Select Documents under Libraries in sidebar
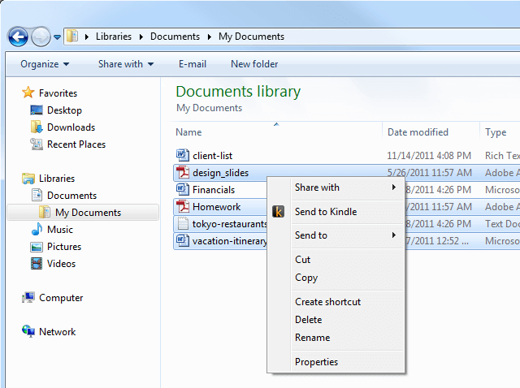The width and height of the screenshot is (520, 388). tap(72, 196)
